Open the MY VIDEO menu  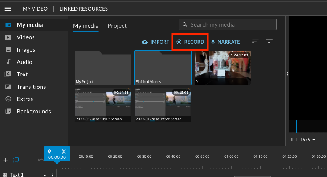35,9
